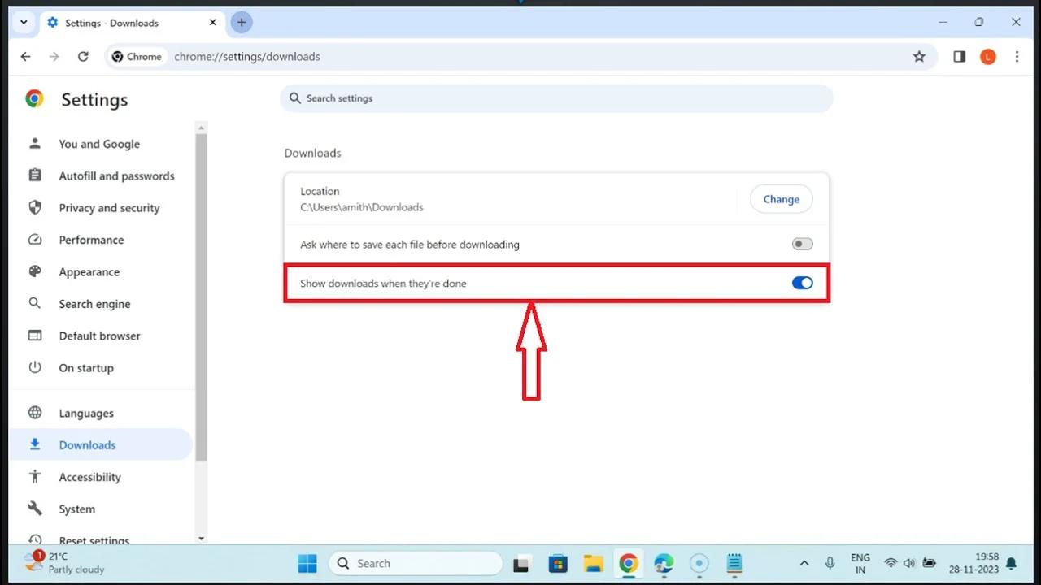Open a new tab with the plus button
Screen dimensions: 1041x585
pos(242,23)
